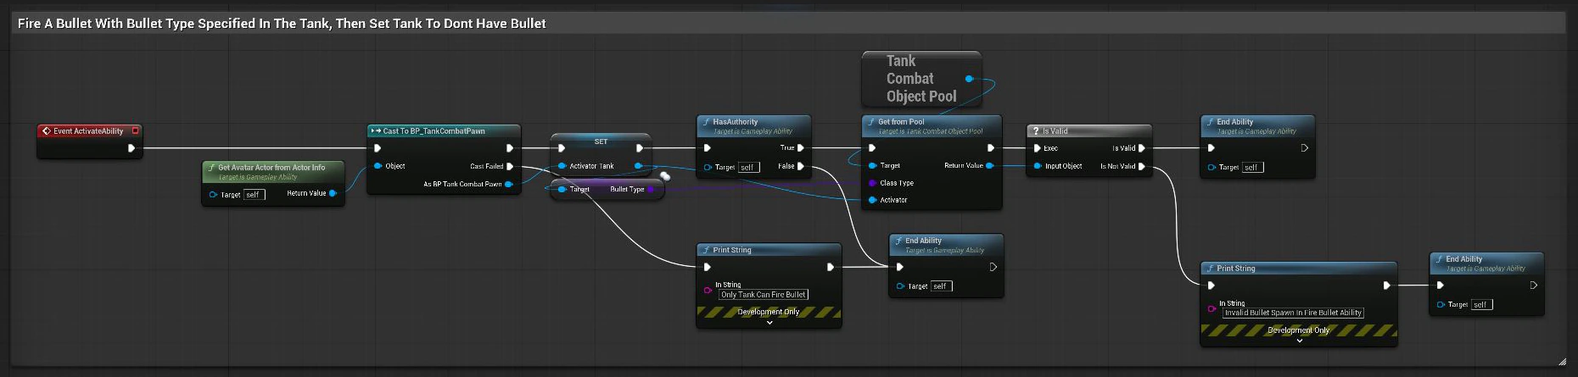Image resolution: width=1578 pixels, height=377 pixels.
Task: Click exec output pin of 'Invalid Bullet Spawn' Print String
Action: tap(1387, 286)
